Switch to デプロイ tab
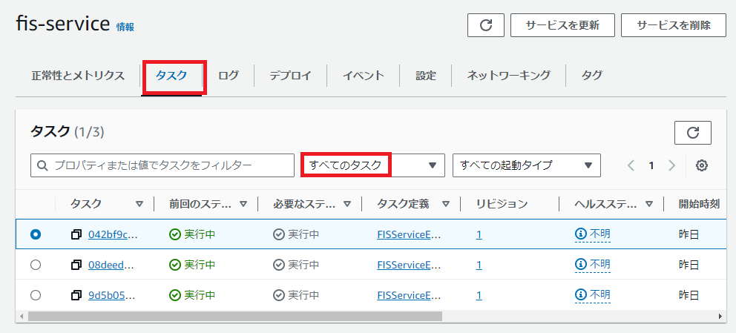The height and width of the screenshot is (333, 736). coord(290,76)
